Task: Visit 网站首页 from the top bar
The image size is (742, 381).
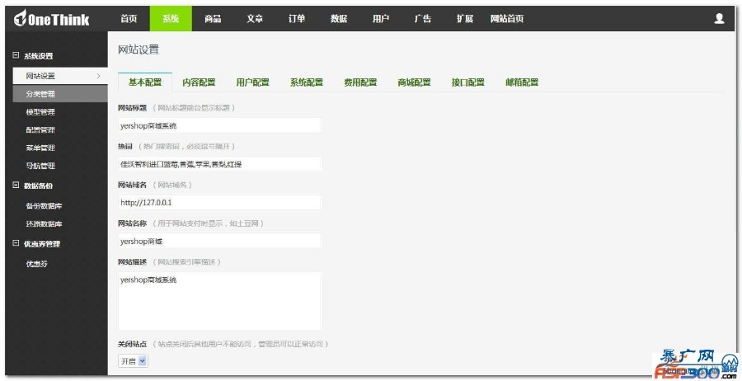Action: 507,19
